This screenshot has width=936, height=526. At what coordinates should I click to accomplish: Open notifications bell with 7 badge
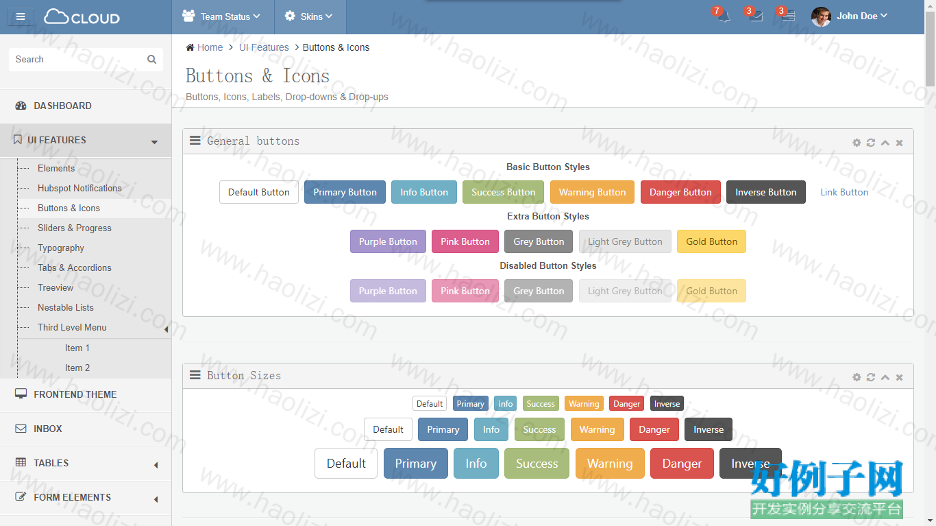724,16
